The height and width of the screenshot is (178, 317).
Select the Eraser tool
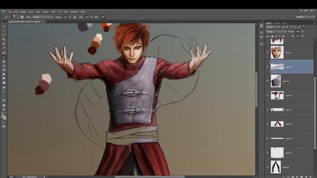[3, 70]
